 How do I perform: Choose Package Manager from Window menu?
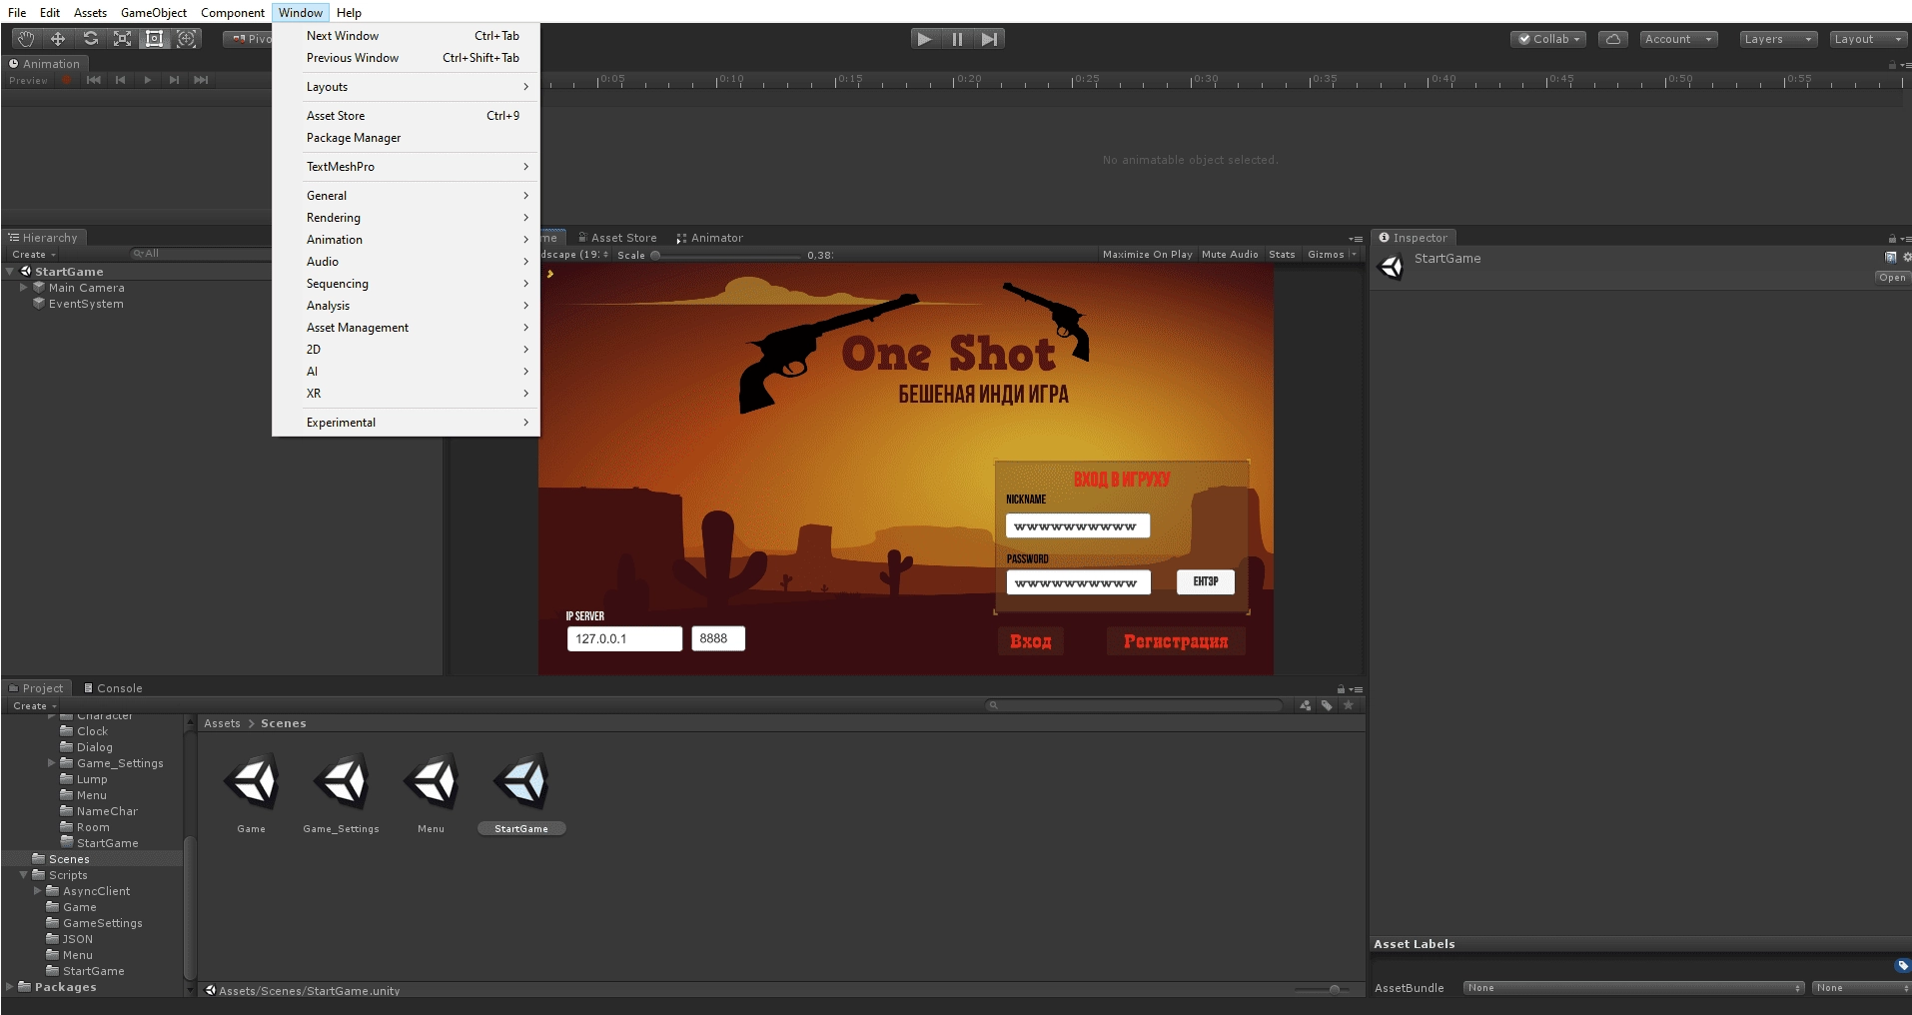406,138
